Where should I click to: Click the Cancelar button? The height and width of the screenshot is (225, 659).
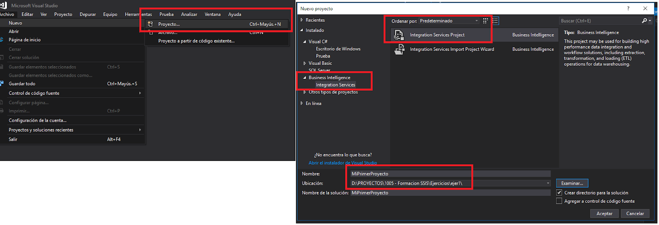coord(635,214)
